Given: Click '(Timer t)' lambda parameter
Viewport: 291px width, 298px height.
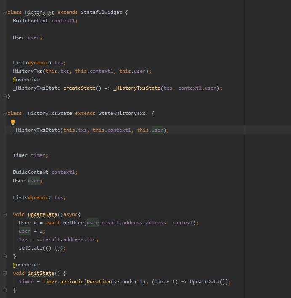Looking at the screenshot, I should point(165,282).
